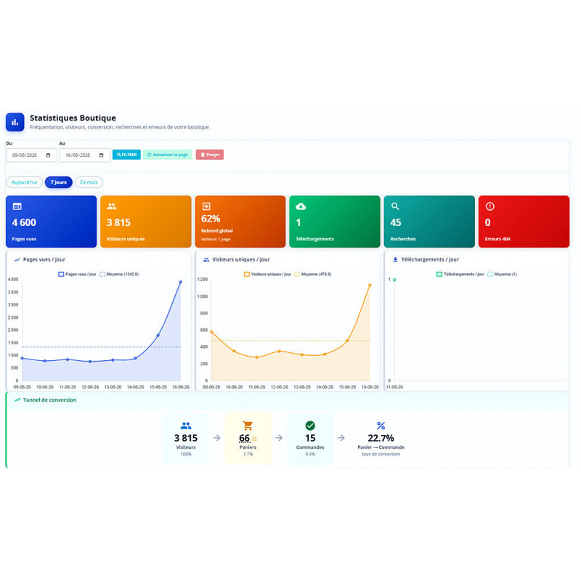Click the 16-06-26 point on blue chart
Screen dimensions: 581x581
(181, 282)
